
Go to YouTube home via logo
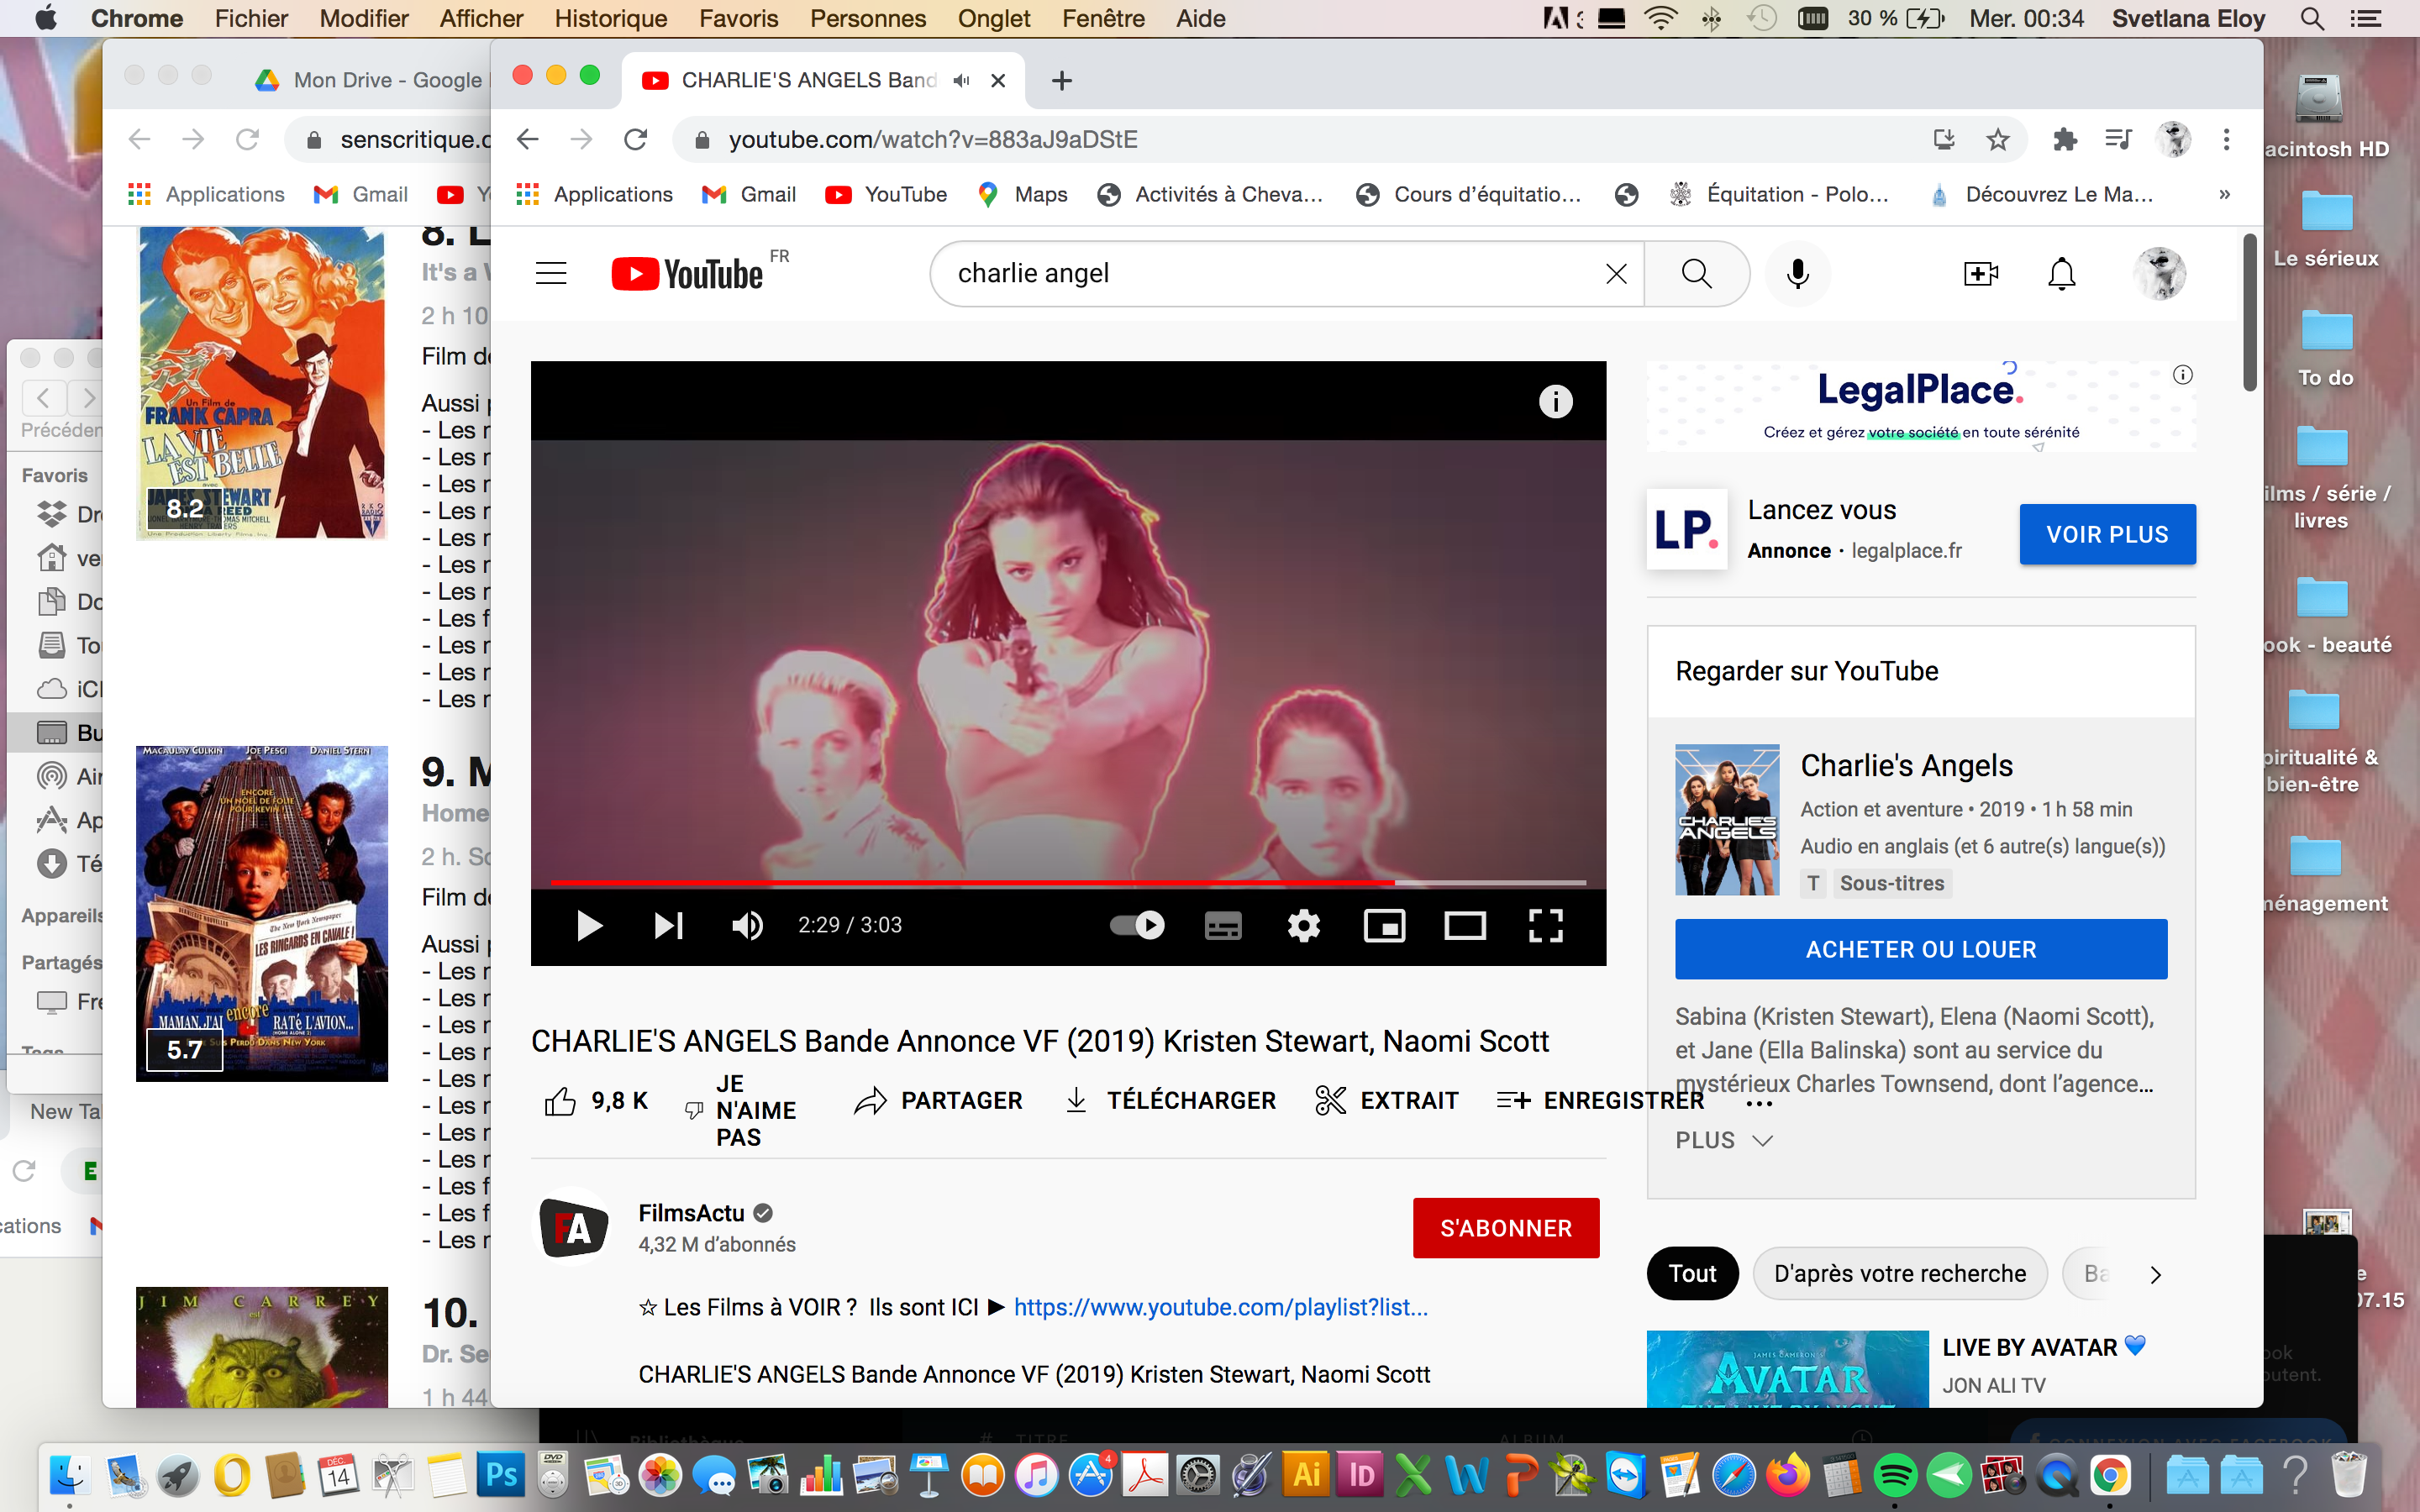click(689, 273)
